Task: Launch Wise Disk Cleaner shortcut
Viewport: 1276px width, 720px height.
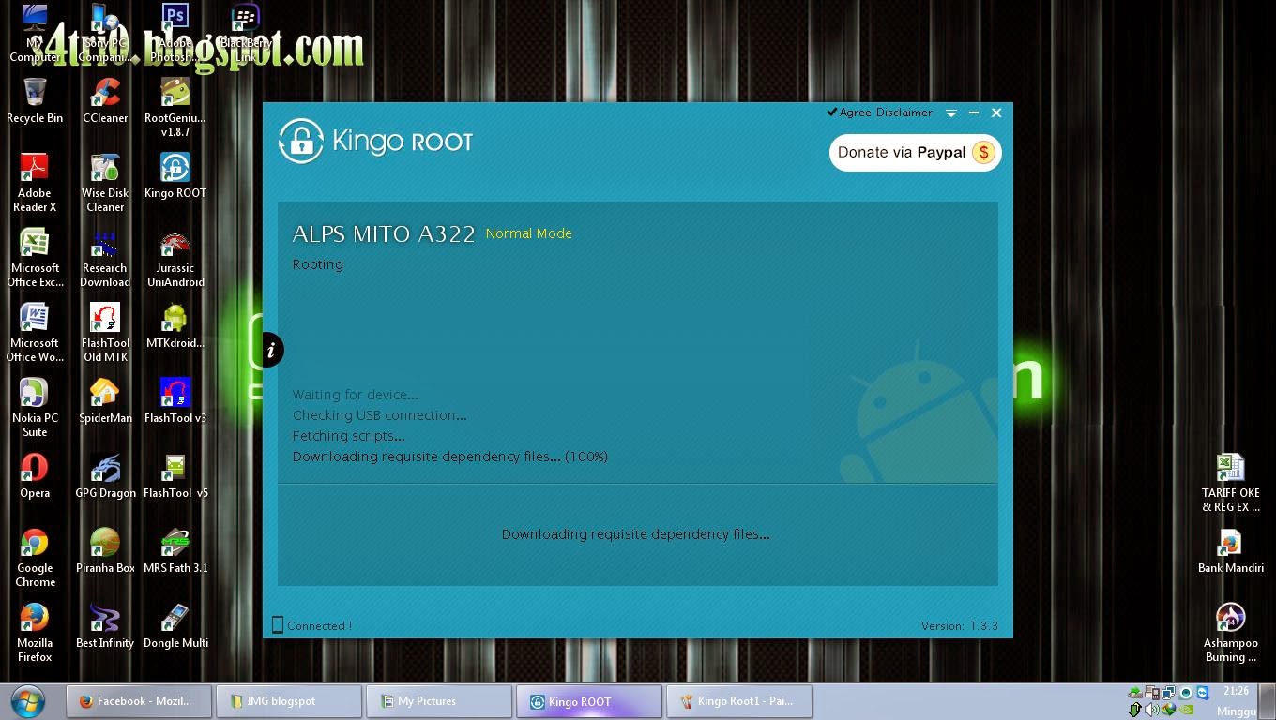Action: 105,182
